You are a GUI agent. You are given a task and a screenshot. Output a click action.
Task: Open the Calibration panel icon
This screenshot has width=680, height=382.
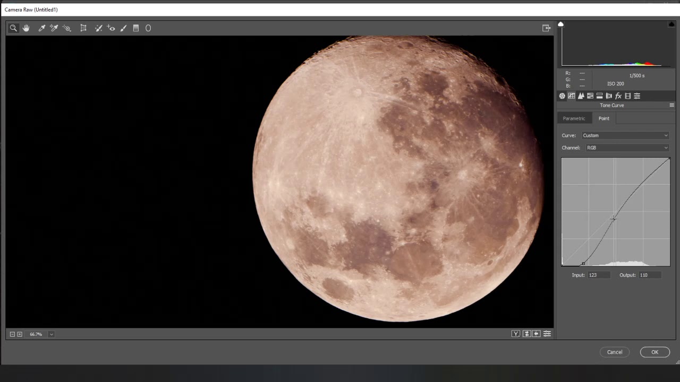(628, 96)
